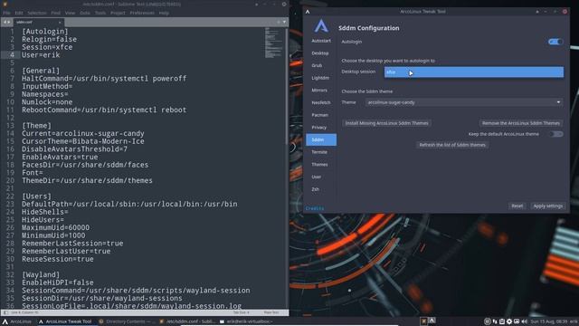Click the Sublime minimap preview
This screenshot has height=326, width=579.
click(273, 43)
